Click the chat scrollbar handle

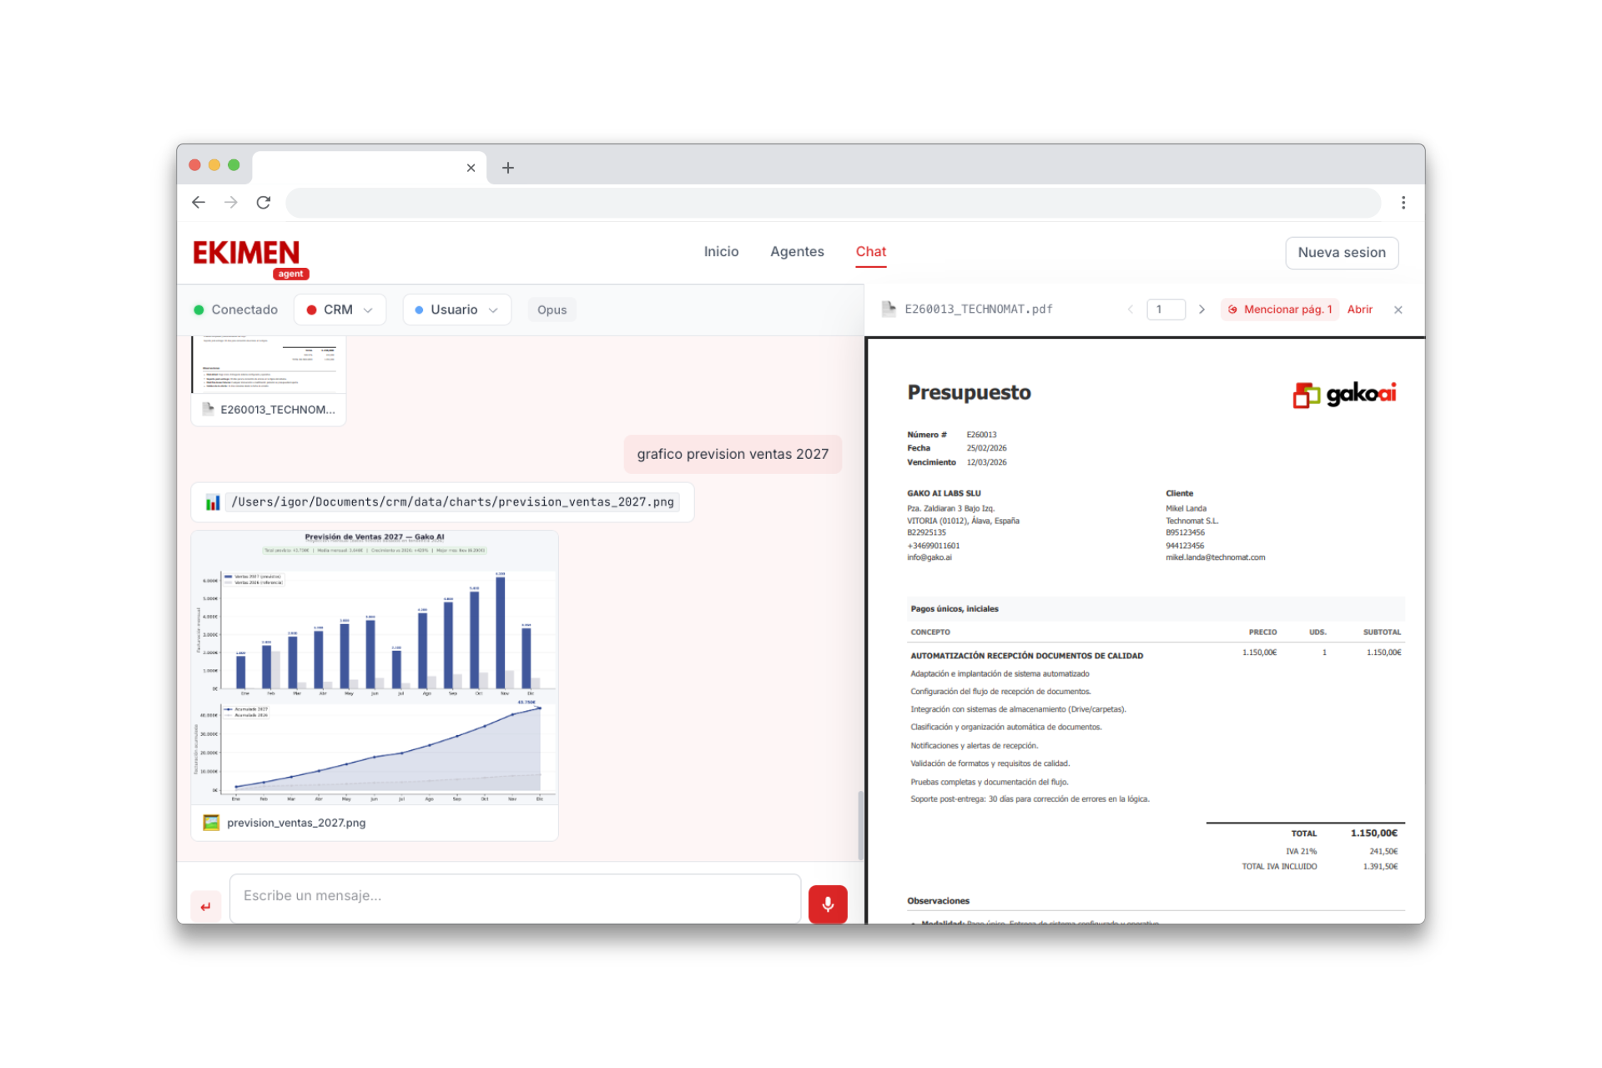point(860,824)
